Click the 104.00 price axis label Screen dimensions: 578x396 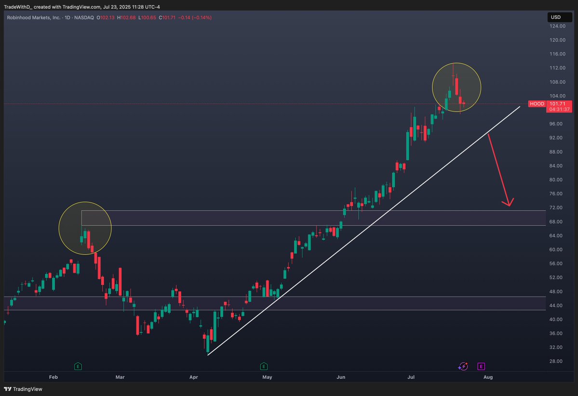[557, 96]
